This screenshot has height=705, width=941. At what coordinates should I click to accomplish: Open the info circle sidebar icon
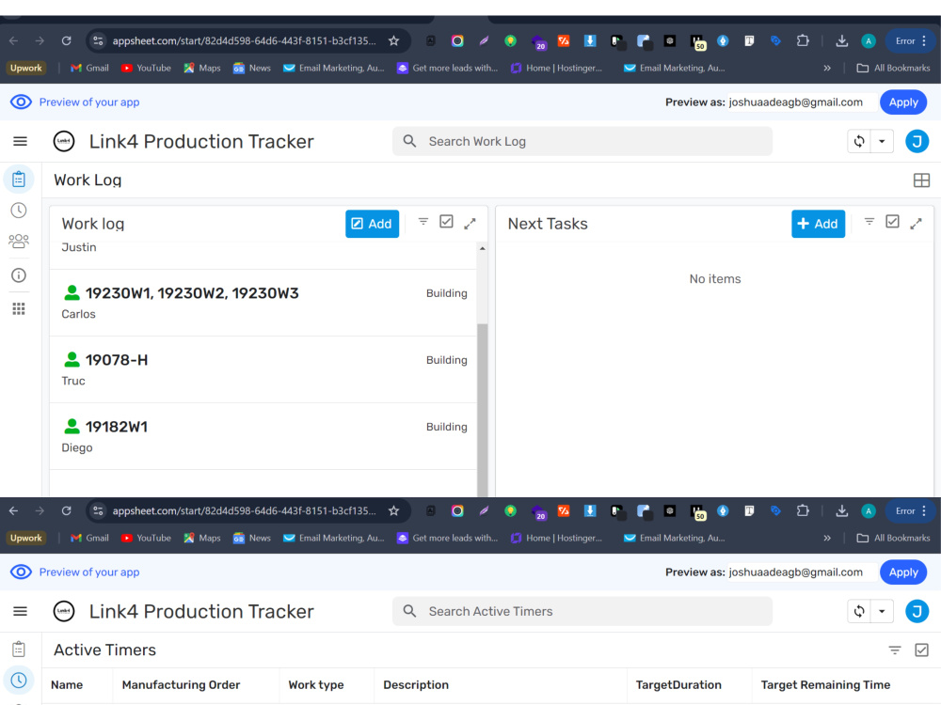(x=19, y=275)
